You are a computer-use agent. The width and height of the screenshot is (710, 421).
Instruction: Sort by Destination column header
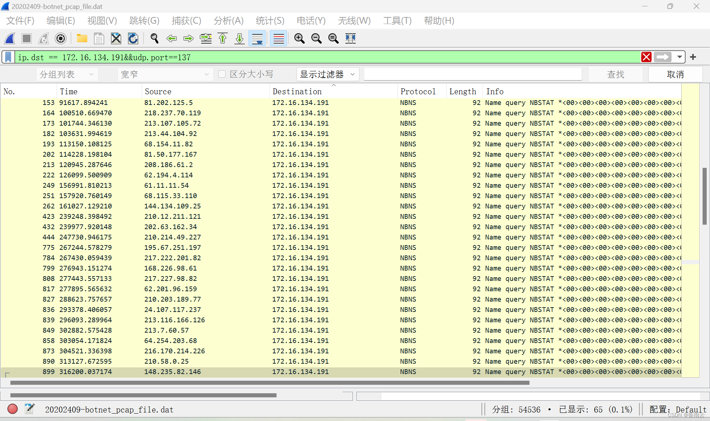[334, 91]
